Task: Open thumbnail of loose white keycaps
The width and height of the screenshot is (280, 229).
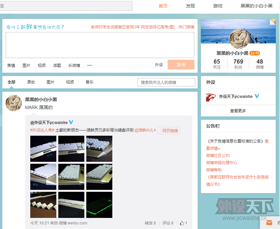Action: (43, 205)
